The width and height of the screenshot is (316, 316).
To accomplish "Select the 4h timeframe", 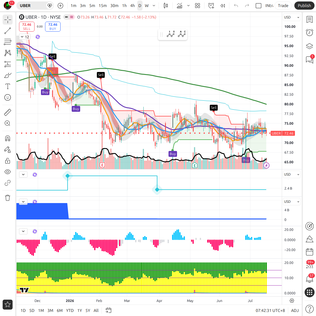I will click(133, 6).
